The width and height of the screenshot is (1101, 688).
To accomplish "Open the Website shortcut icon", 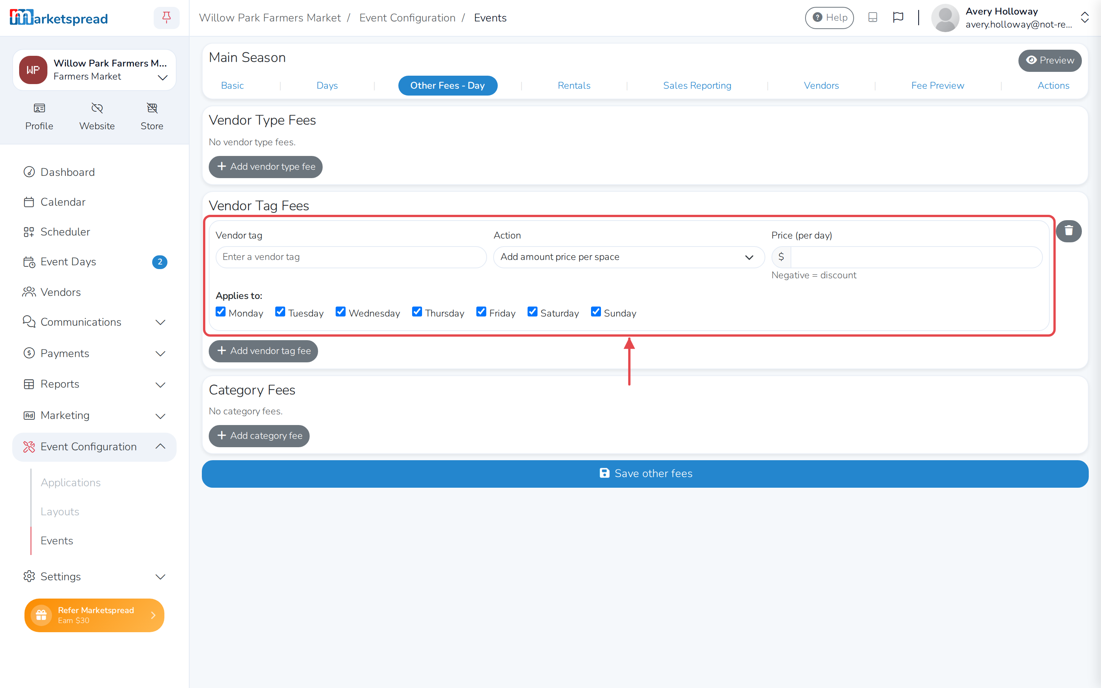I will tap(97, 108).
